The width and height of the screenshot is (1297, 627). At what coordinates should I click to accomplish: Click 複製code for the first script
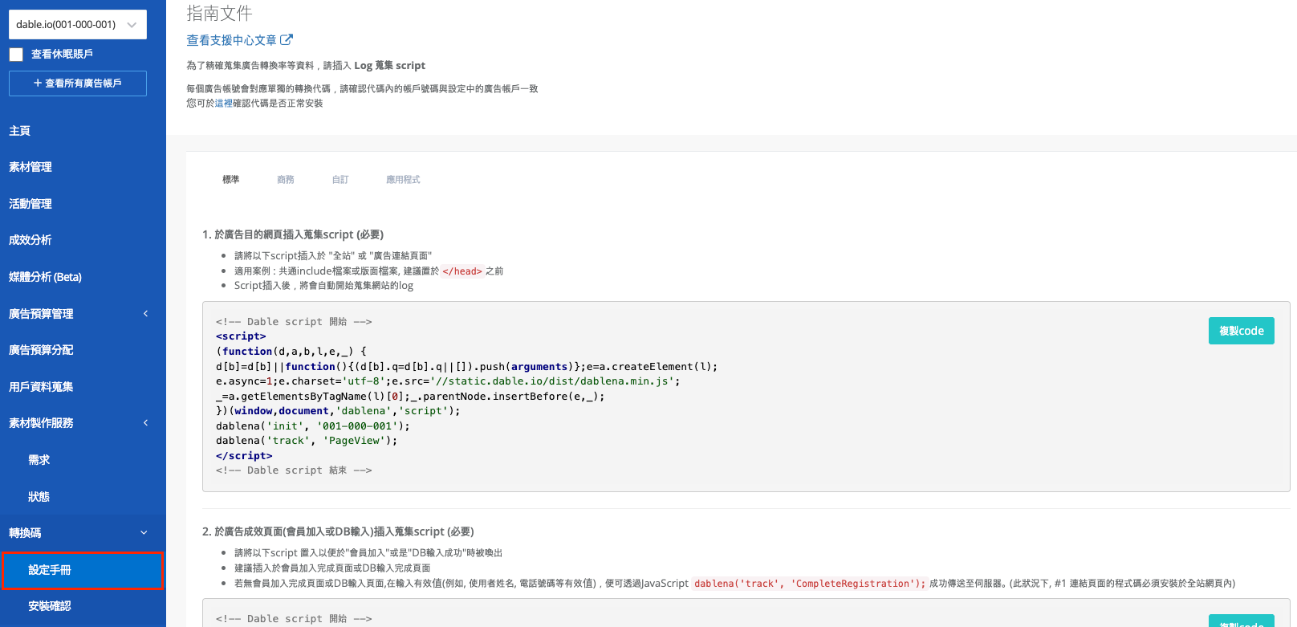[1242, 331]
